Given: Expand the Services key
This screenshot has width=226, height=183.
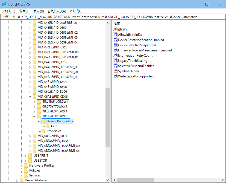Looking at the screenshot, I should coord(21,176).
